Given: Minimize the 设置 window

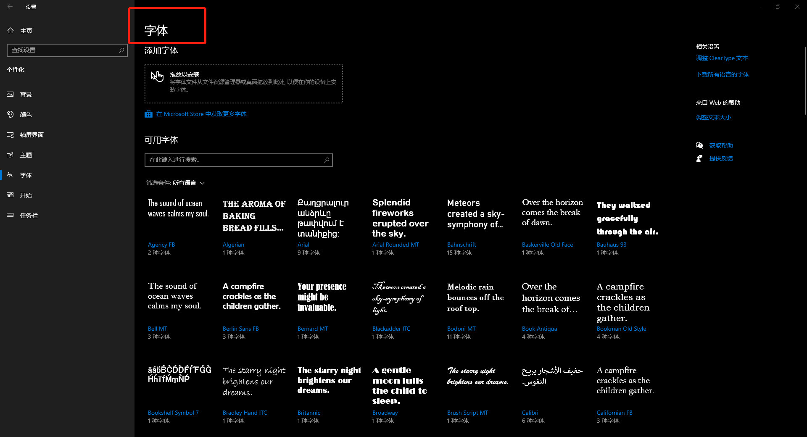Looking at the screenshot, I should pyautogui.click(x=759, y=7).
